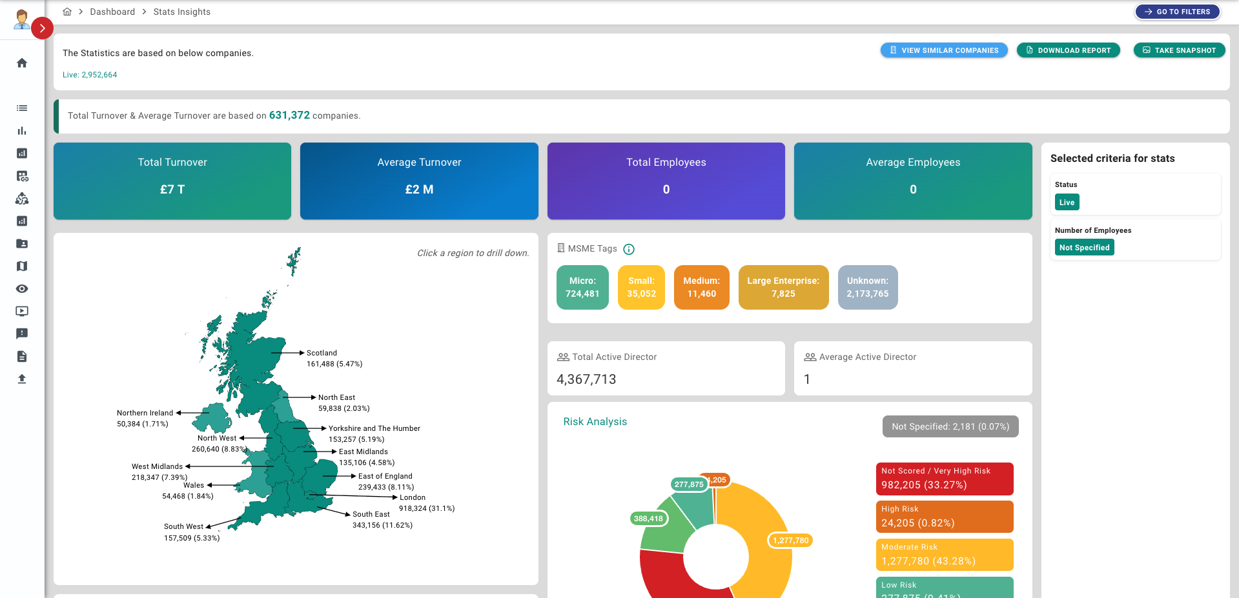Click the Total Turnover card
The height and width of the screenshot is (598, 1239).
pos(172,181)
